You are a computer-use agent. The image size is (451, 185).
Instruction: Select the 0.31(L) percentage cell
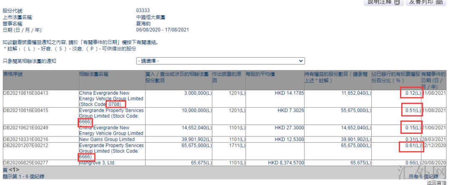pyautogui.click(x=413, y=139)
